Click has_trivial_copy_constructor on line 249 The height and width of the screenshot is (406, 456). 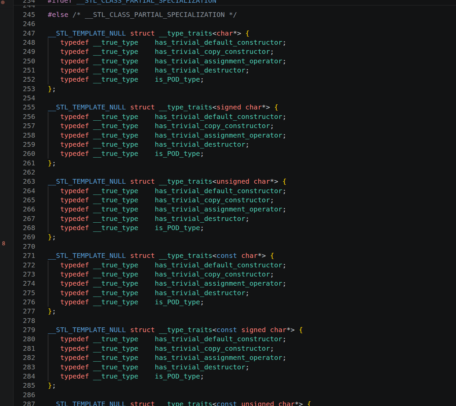coord(213,52)
